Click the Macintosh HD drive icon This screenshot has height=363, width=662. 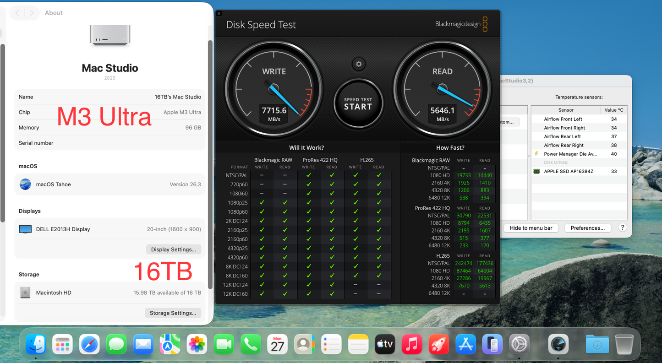click(25, 293)
